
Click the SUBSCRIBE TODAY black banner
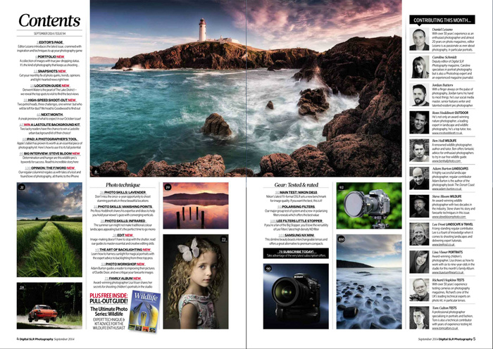coord(296,253)
